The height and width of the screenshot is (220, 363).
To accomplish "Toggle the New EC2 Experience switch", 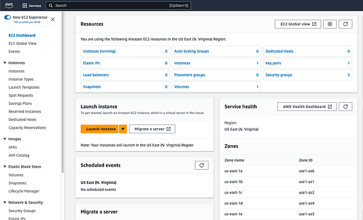I will [7, 17].
